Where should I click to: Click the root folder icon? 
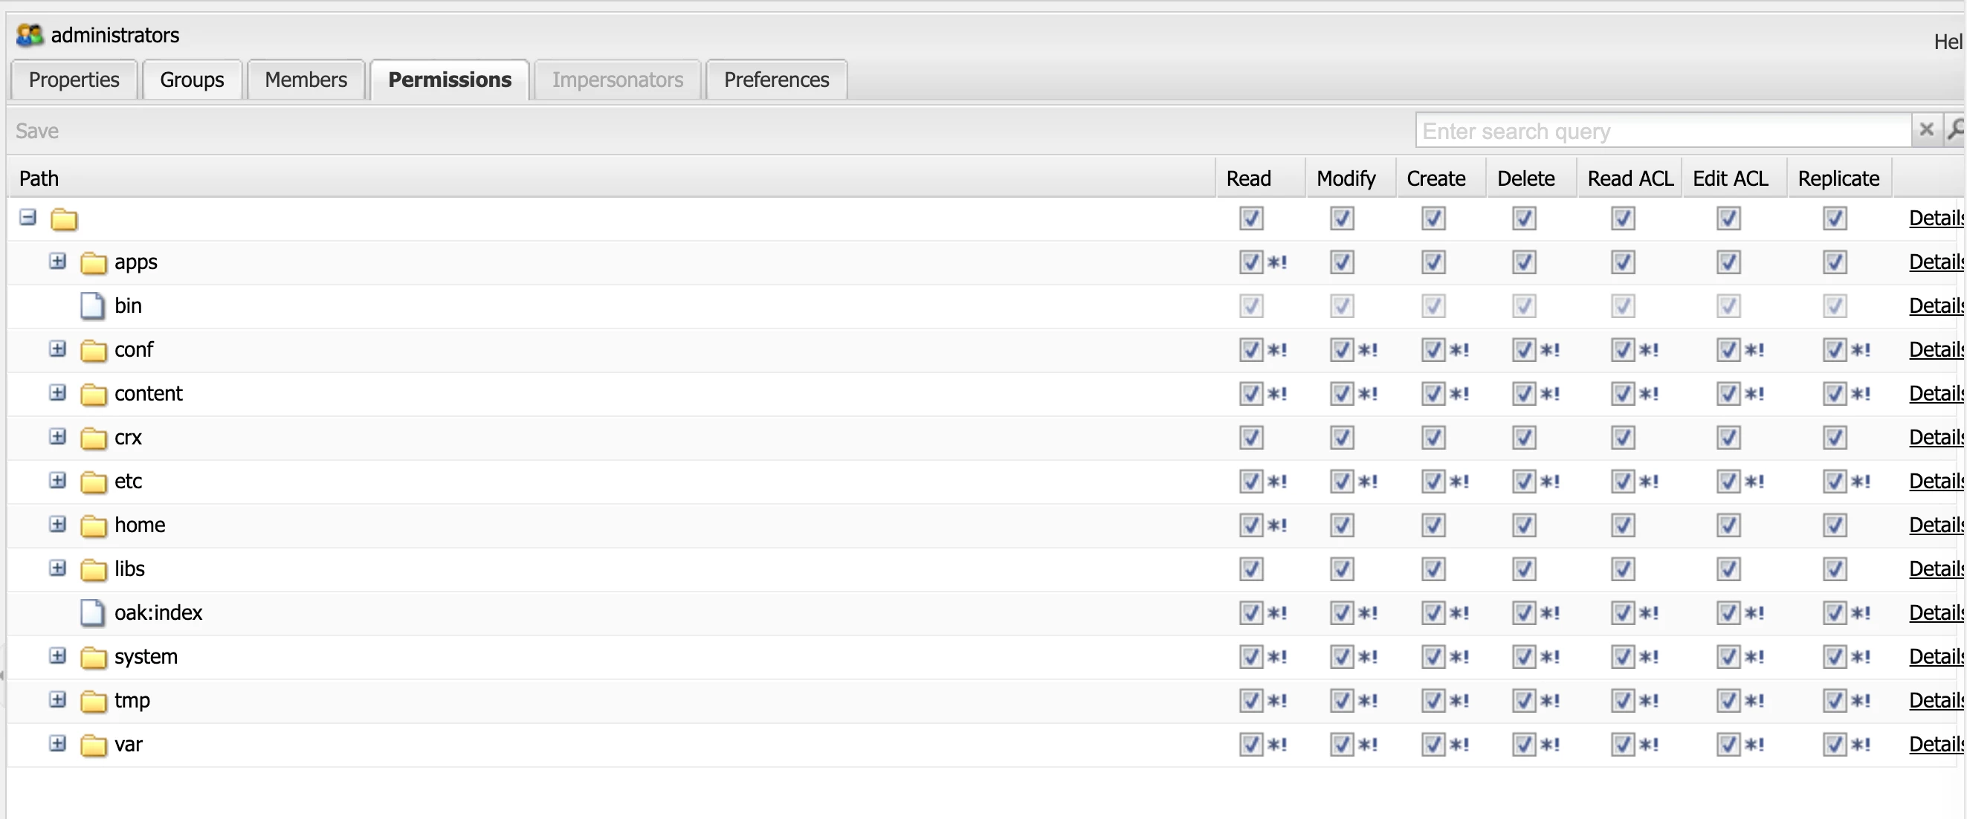point(63,220)
